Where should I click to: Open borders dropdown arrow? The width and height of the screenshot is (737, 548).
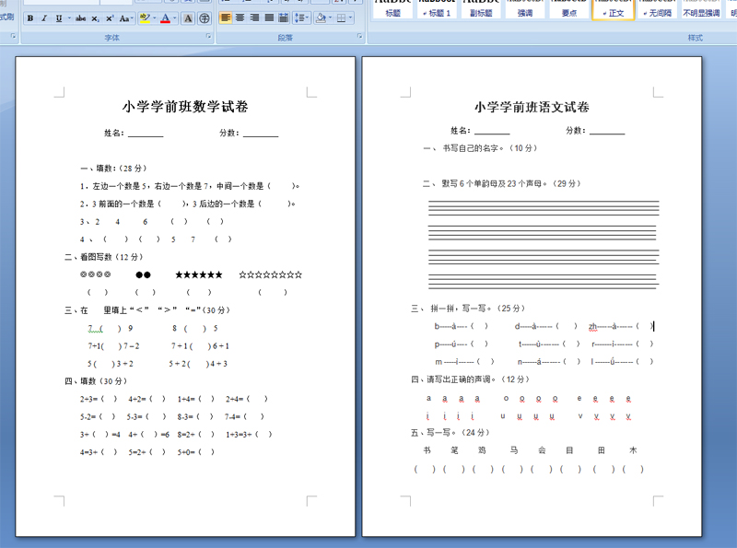tap(350, 17)
